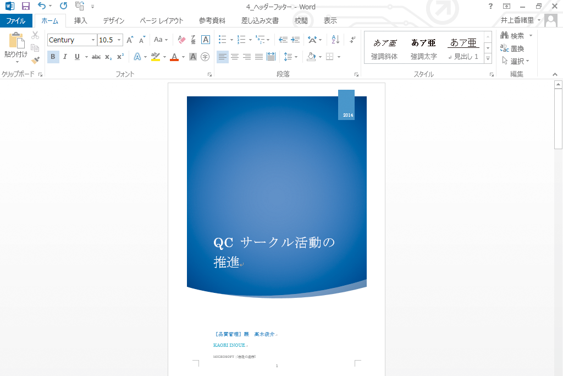This screenshot has width=563, height=376.
Task: Apply the 強調斜体 style
Action: [x=384, y=48]
